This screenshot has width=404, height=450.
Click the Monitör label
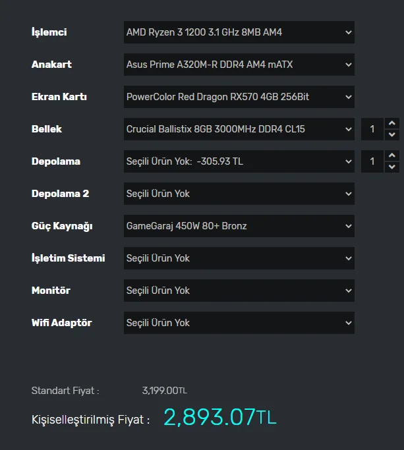tap(51, 291)
